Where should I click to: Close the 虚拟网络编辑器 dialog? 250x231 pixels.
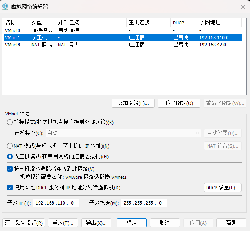[243, 7]
